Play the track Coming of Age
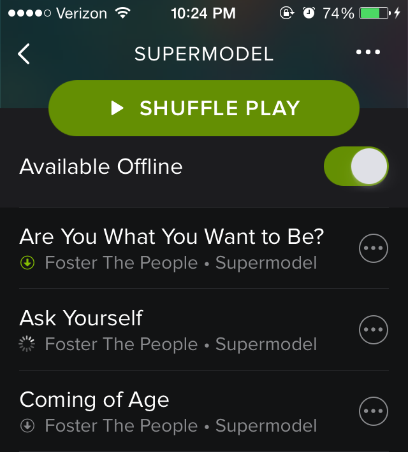The image size is (408, 452). [x=94, y=400]
